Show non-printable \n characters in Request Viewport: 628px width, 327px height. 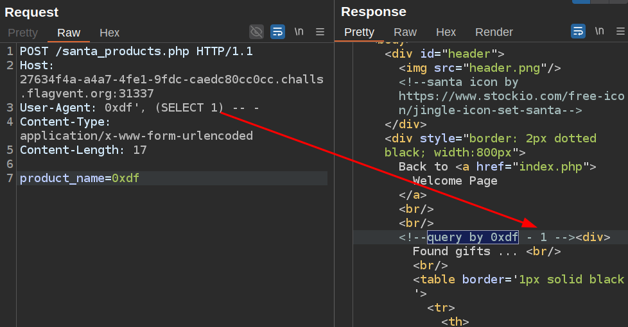[299, 31]
